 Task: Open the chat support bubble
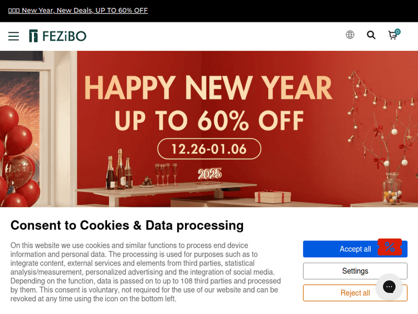click(389, 287)
